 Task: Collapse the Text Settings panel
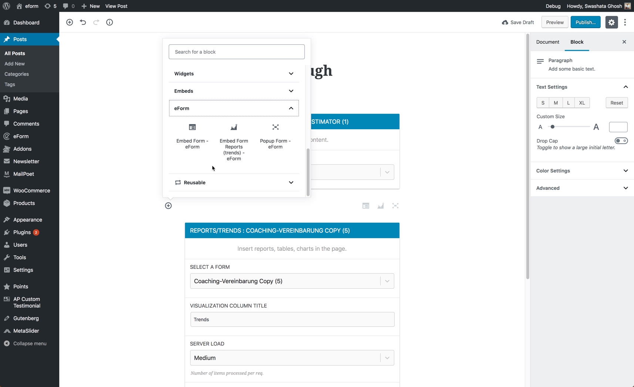point(582,87)
